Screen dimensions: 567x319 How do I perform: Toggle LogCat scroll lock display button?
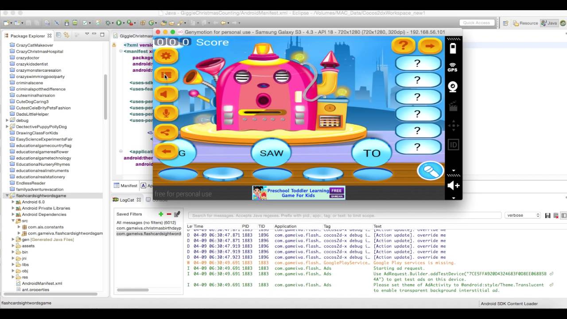point(563,215)
